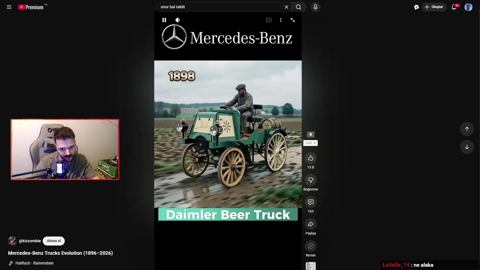Exit full screen view of the Short

(x=293, y=20)
